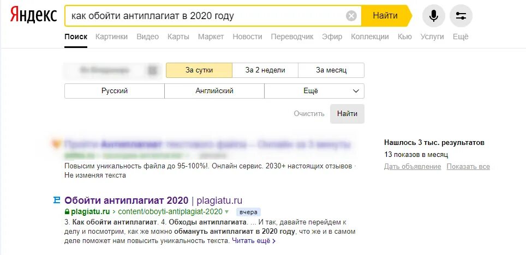Viewport: 526px width, 255px height.
Task: Expand the Ещё menu in navigation
Action: point(461,37)
